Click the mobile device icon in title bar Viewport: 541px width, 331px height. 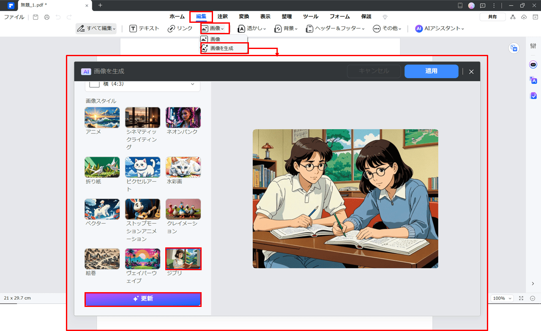pyautogui.click(x=460, y=5)
